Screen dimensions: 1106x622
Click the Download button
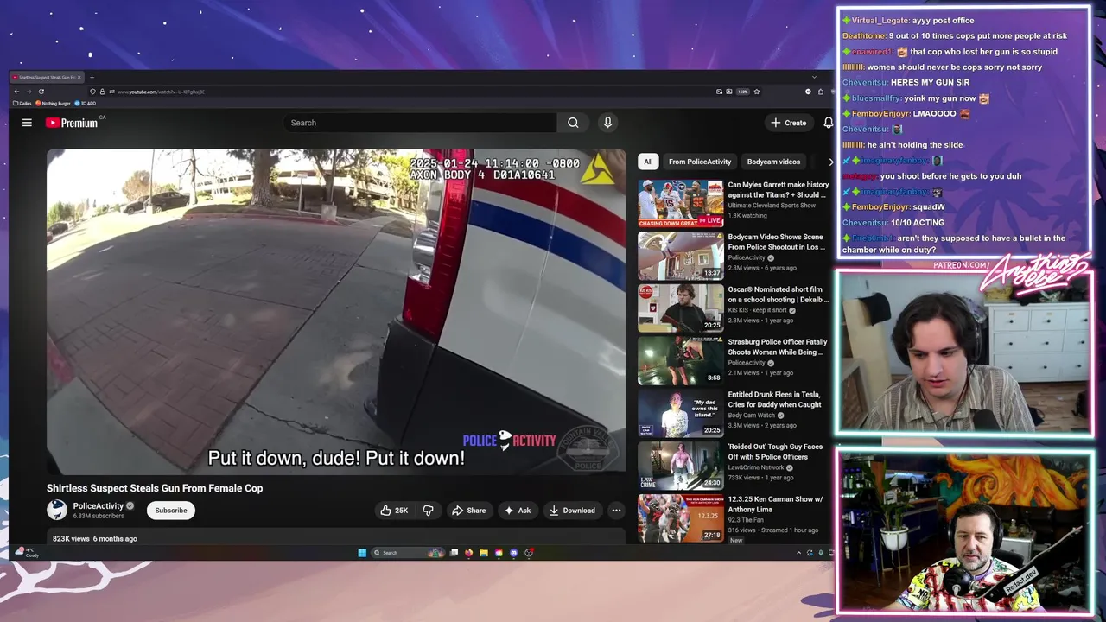click(x=572, y=511)
